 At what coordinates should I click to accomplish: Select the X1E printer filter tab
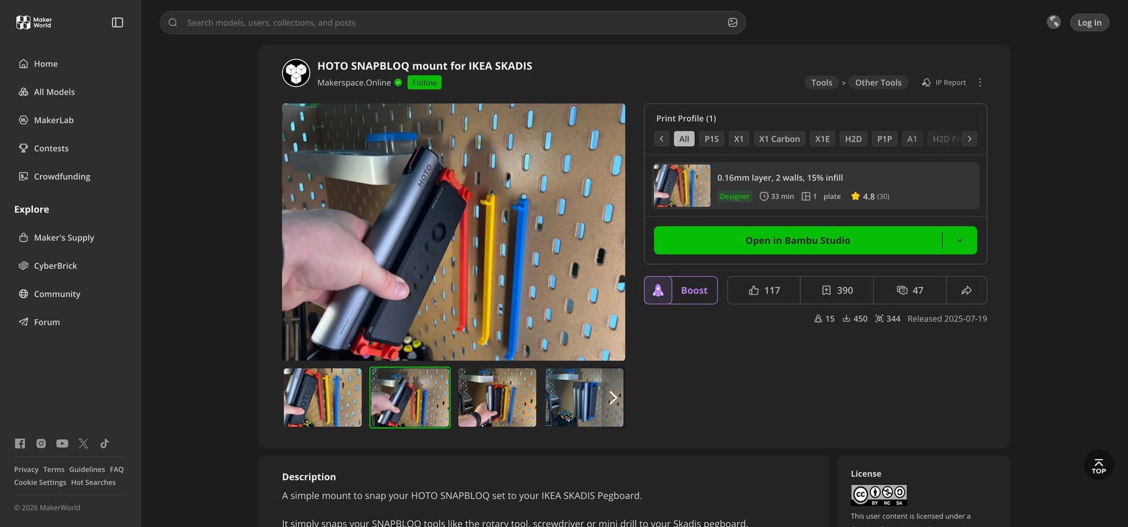(x=822, y=139)
